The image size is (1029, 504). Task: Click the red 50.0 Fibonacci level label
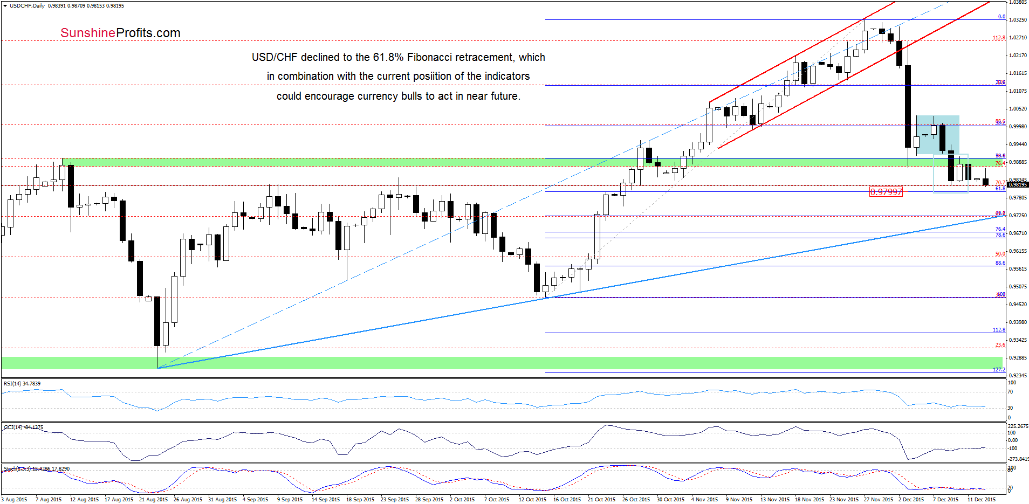click(1000, 254)
